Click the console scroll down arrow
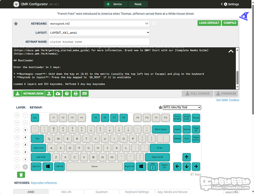This screenshot has width=254, height=194. 237,87
